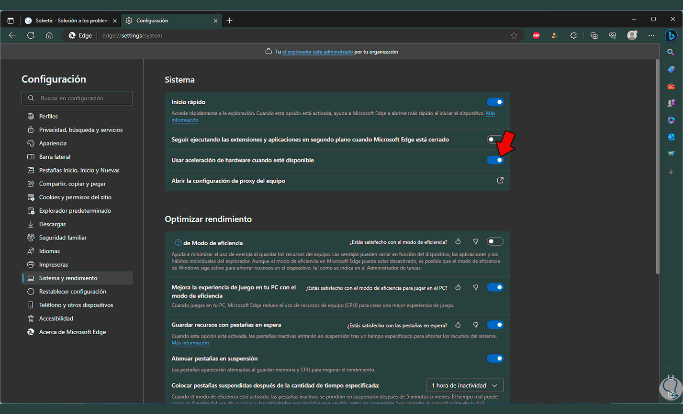Screen dimensions: 683x414
Task: Open the ABP Adblock Plus extension
Action: coord(536,35)
